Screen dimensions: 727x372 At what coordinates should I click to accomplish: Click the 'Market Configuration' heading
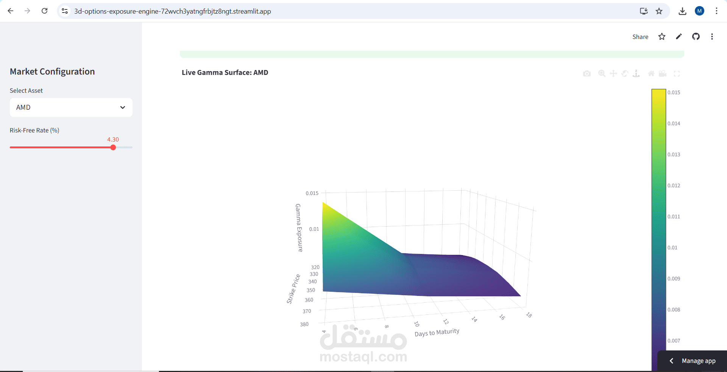click(52, 72)
